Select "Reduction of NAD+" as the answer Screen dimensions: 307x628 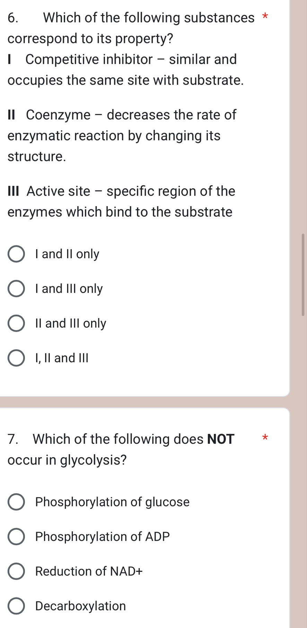pyautogui.click(x=89, y=572)
